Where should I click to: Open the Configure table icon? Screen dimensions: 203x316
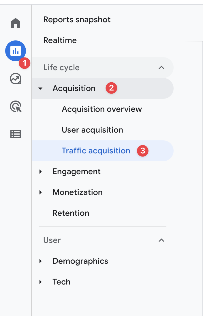click(16, 134)
